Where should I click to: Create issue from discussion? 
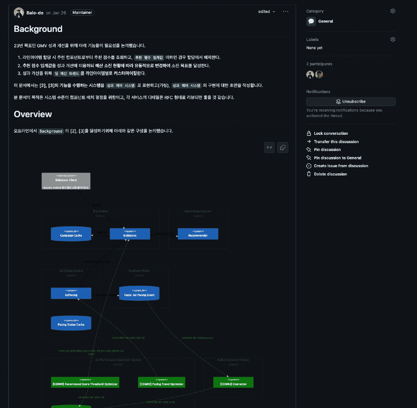click(x=341, y=166)
